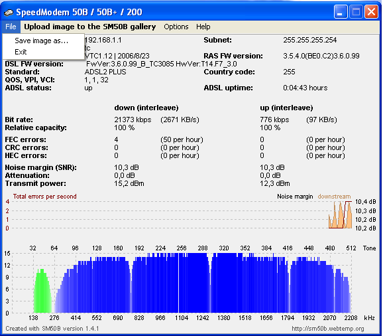Maximize the SpeedModem window
The image size is (383, 336).
[356, 12]
